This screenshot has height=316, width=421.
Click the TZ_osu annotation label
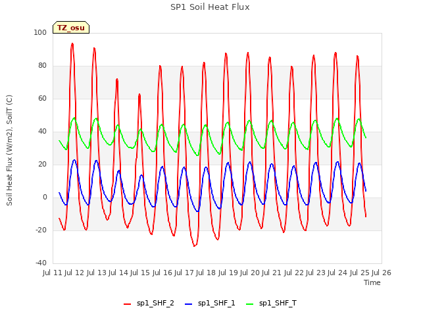71,28
